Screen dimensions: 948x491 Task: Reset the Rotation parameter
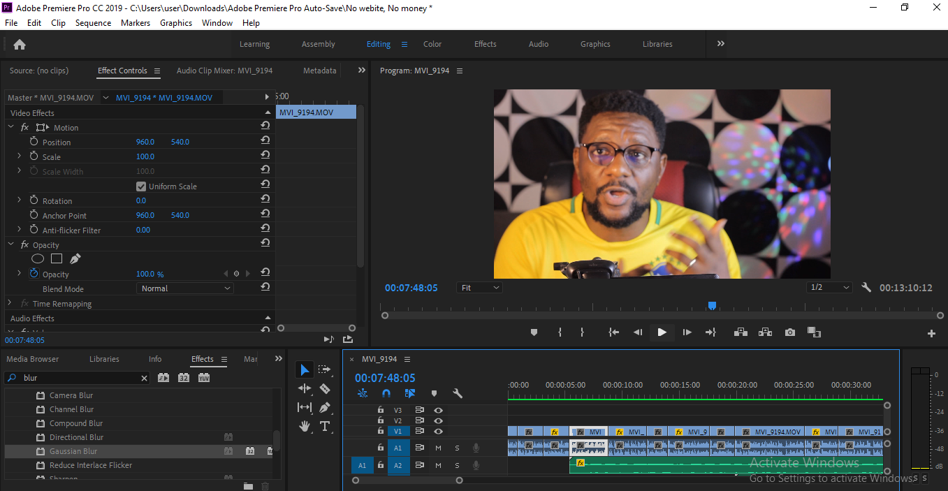(x=265, y=200)
